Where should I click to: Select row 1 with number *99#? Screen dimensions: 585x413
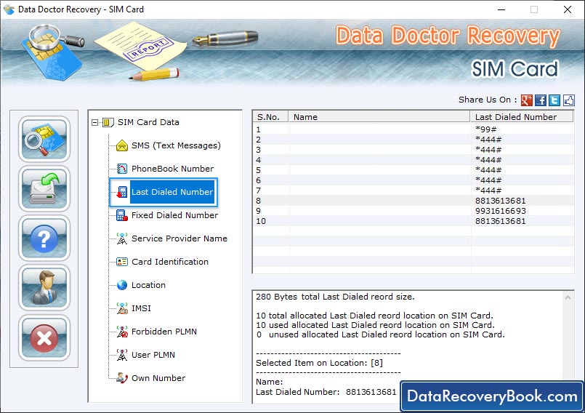[413, 129]
